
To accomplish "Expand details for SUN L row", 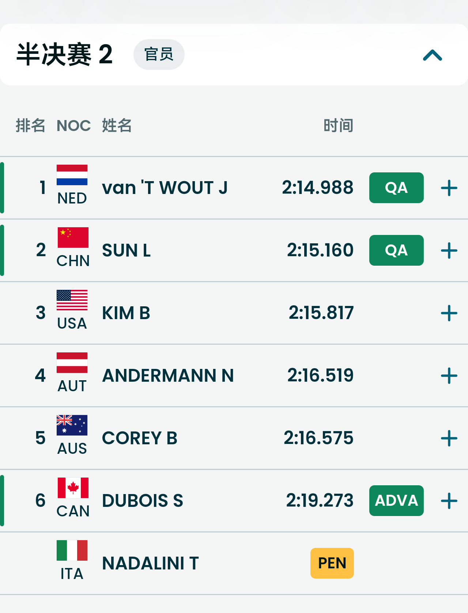I will (x=449, y=251).
